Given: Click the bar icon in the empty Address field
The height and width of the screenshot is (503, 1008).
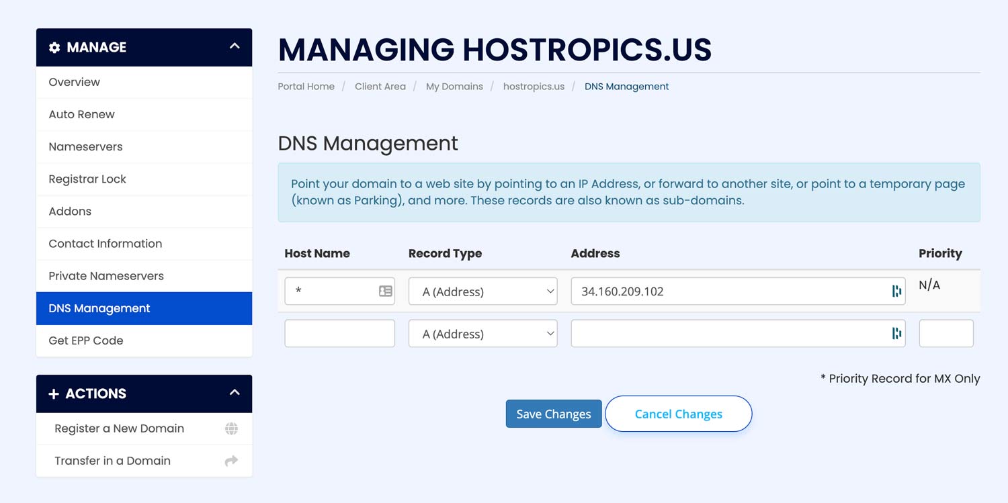Looking at the screenshot, I should 896,333.
